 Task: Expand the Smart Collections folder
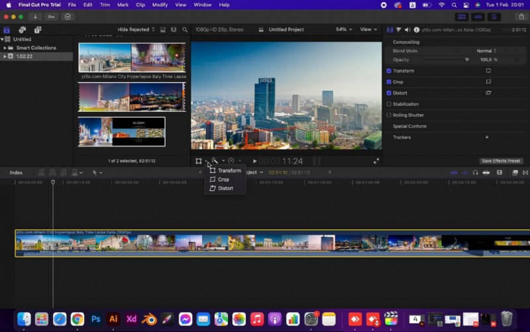(5, 48)
